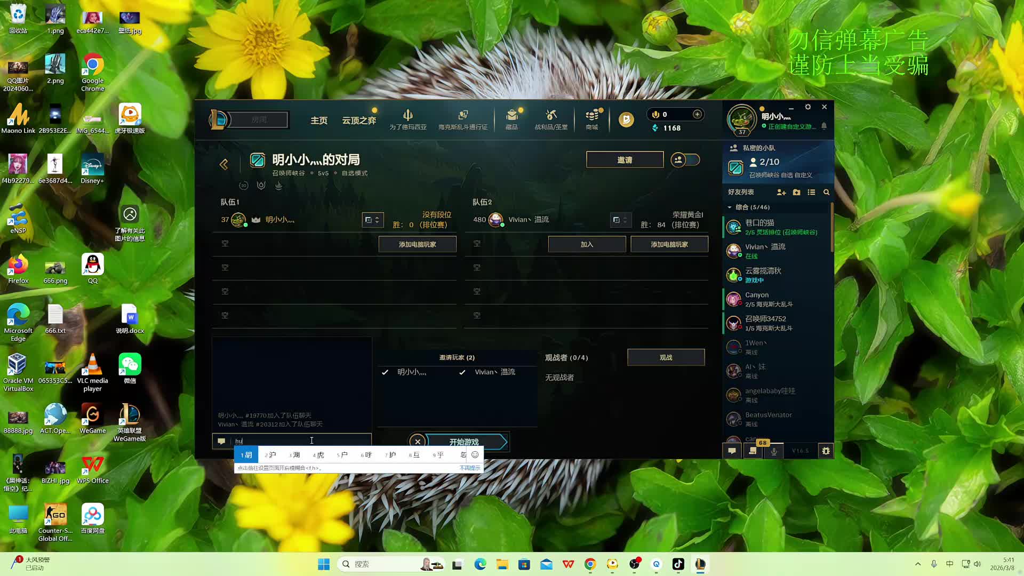Toggle the checkmark beside Vivian丶湍流 invited player
Image resolution: width=1024 pixels, height=576 pixels.
[x=462, y=372]
